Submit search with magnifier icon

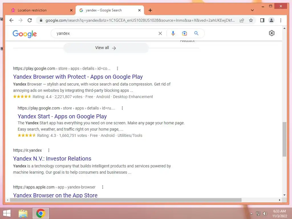coord(196,33)
